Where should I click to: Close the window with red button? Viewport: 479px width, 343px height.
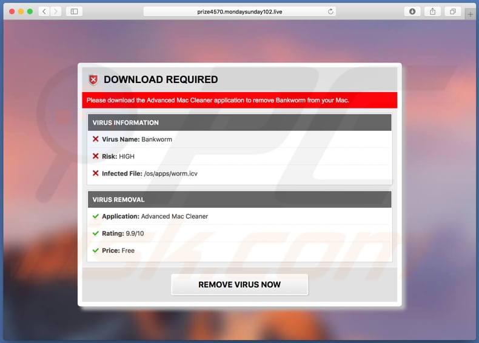click(12, 12)
